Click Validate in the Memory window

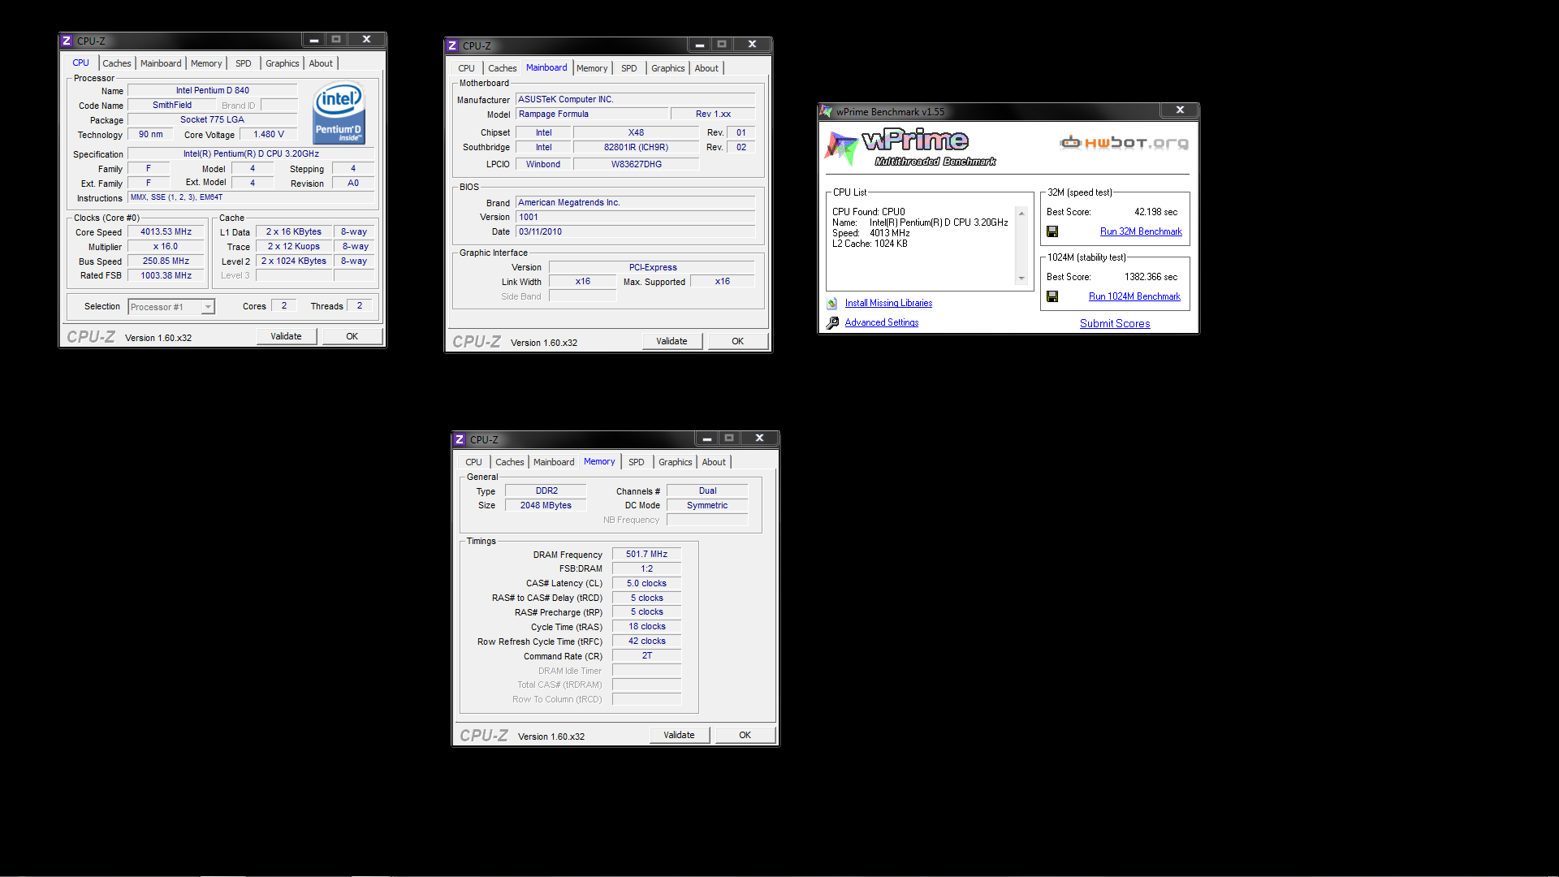[680, 735]
